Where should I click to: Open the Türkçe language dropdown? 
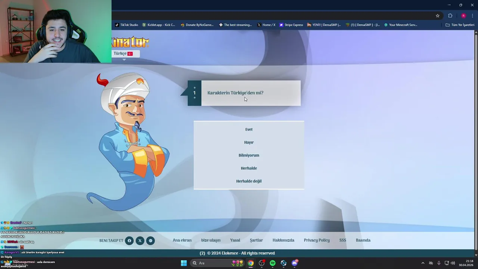[x=125, y=53]
